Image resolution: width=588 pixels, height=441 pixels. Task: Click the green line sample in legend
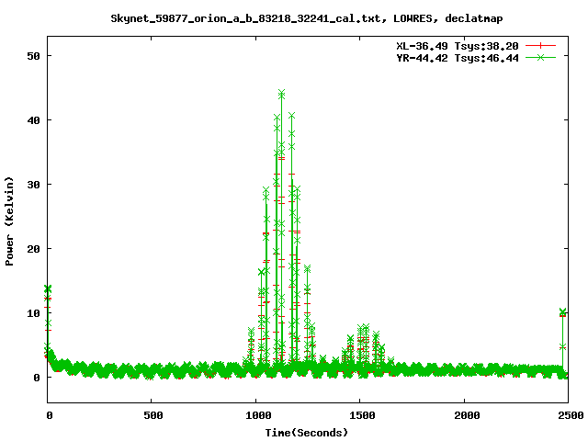tap(540, 57)
